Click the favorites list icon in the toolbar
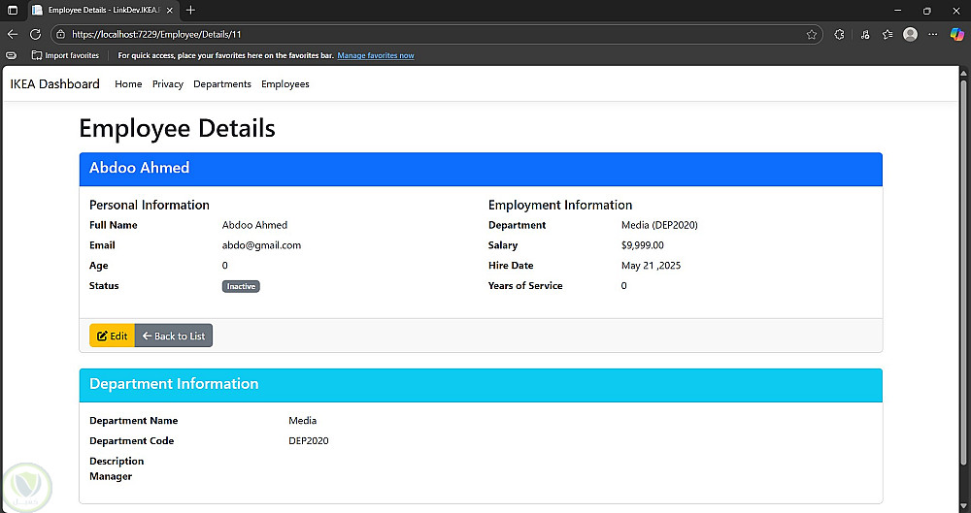Viewport: 971px width, 513px height. pos(887,34)
